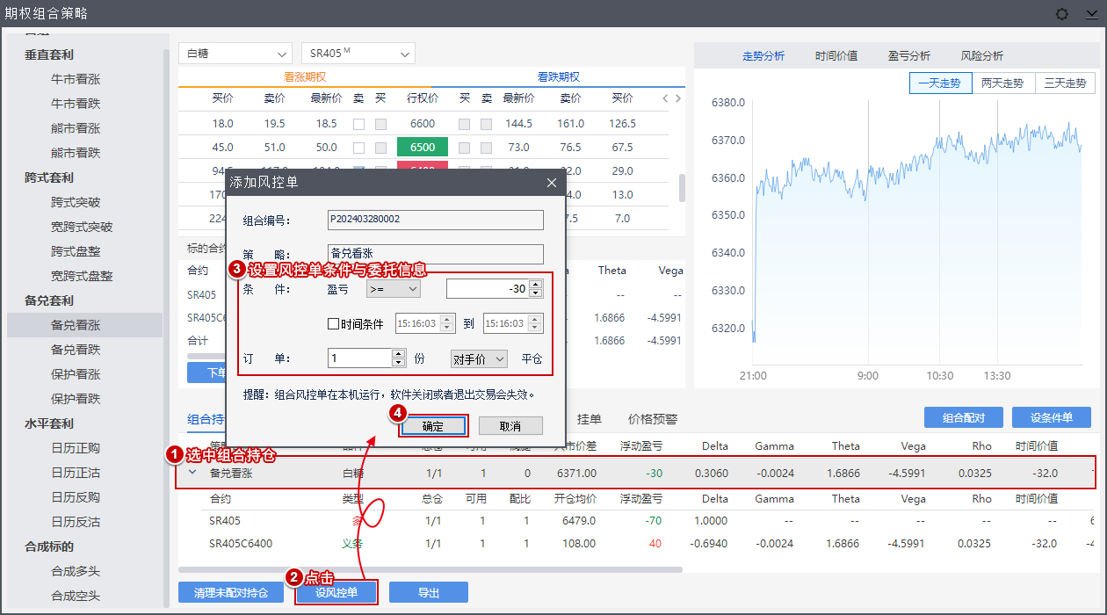Decrease order quantity 份 with down arrow

click(399, 363)
